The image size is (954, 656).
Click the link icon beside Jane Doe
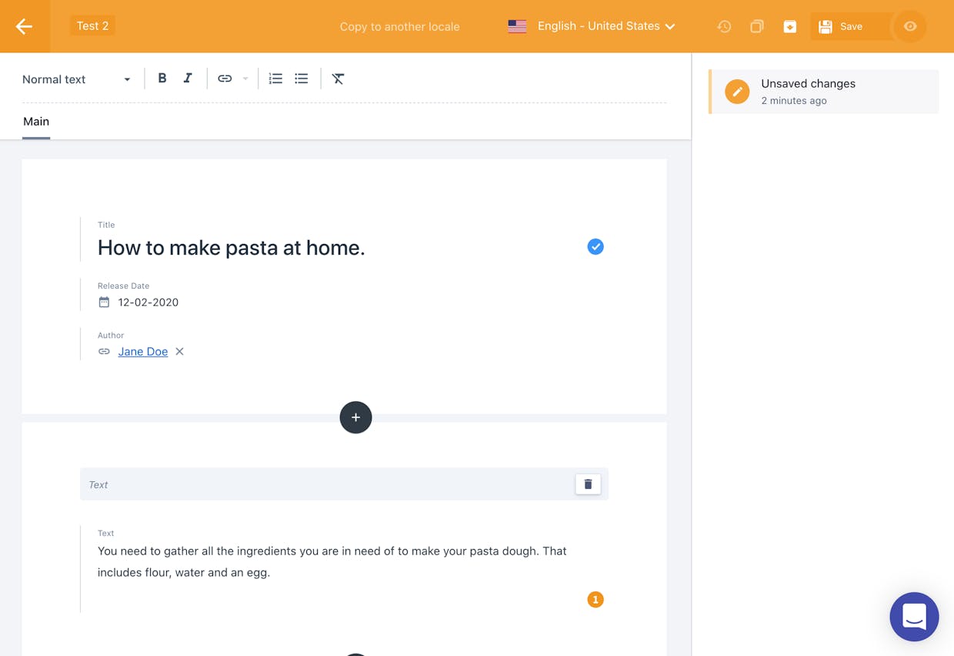[104, 352]
